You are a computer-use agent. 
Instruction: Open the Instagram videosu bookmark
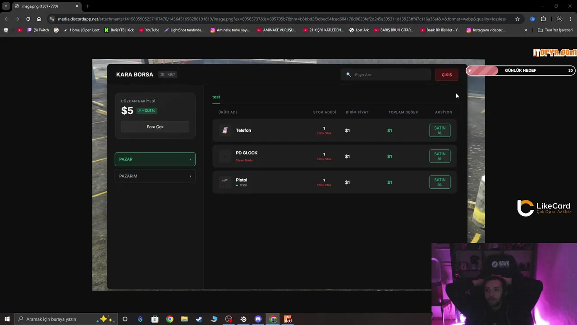click(486, 30)
